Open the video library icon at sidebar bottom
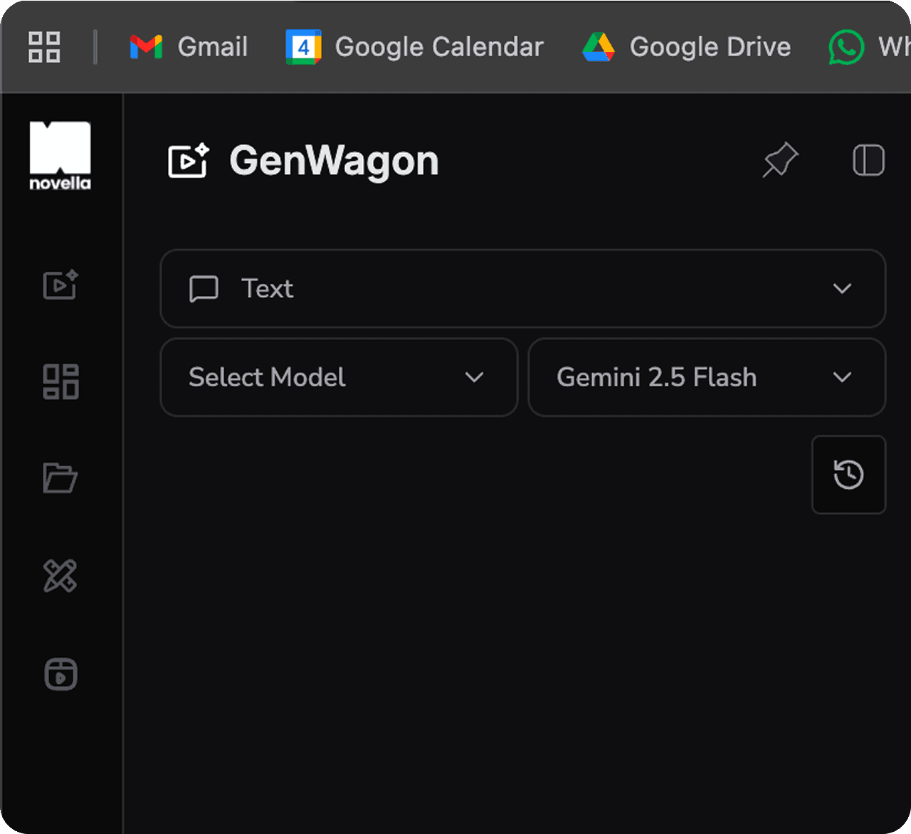Image resolution: width=911 pixels, height=834 pixels. (60, 675)
